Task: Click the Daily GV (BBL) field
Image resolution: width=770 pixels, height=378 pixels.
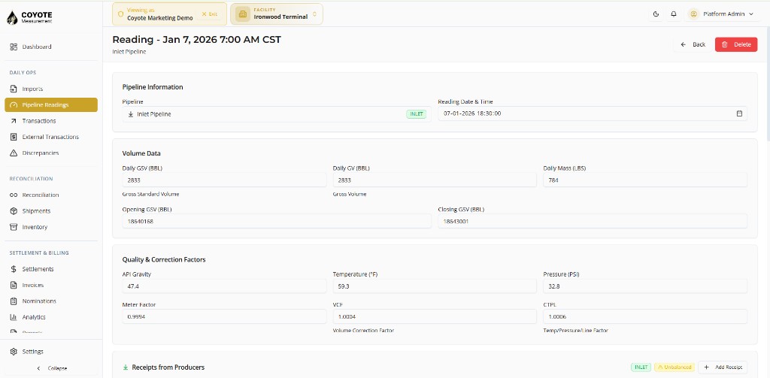Action: coord(435,180)
